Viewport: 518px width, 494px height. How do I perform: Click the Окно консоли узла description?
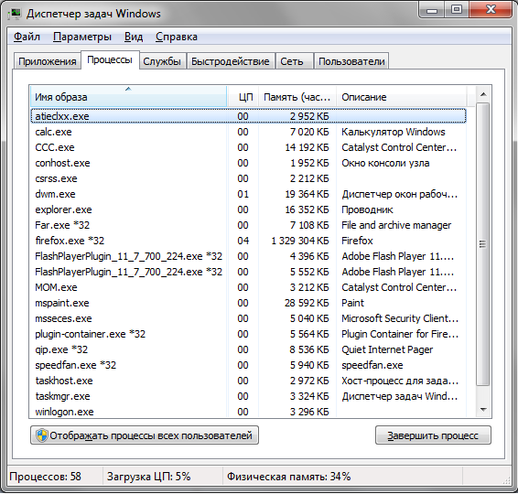click(x=385, y=163)
